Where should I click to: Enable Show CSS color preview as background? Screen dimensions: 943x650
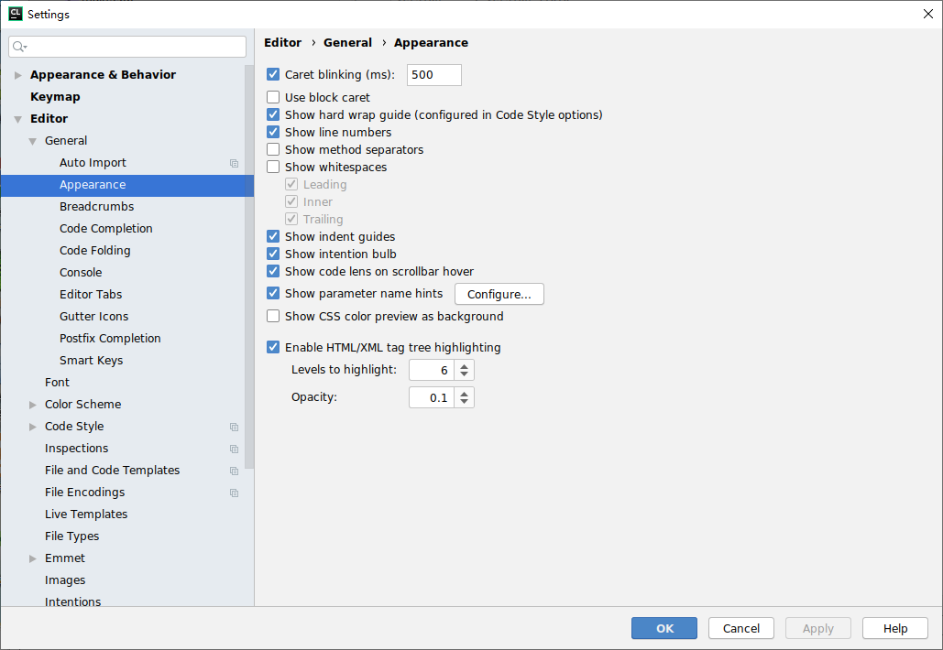(272, 316)
